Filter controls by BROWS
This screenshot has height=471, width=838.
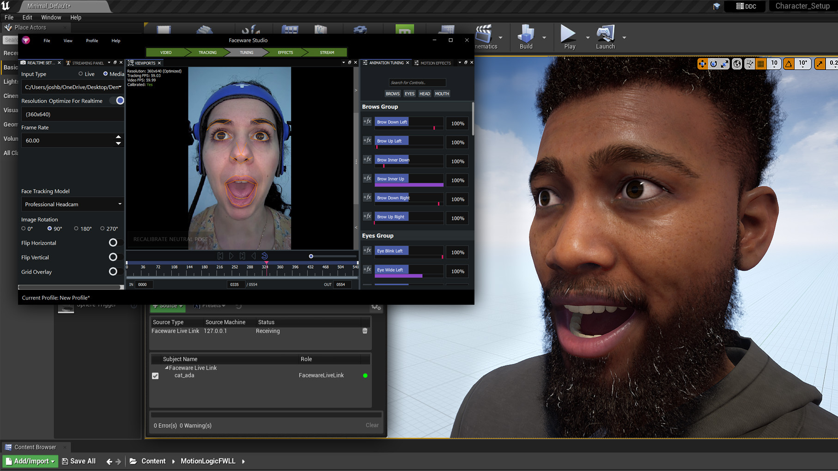(x=393, y=94)
